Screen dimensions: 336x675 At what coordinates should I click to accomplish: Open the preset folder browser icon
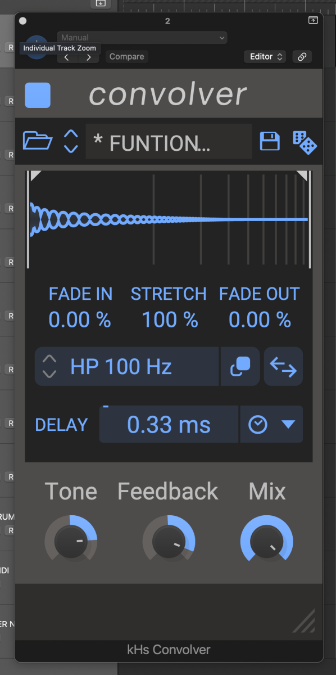38,141
